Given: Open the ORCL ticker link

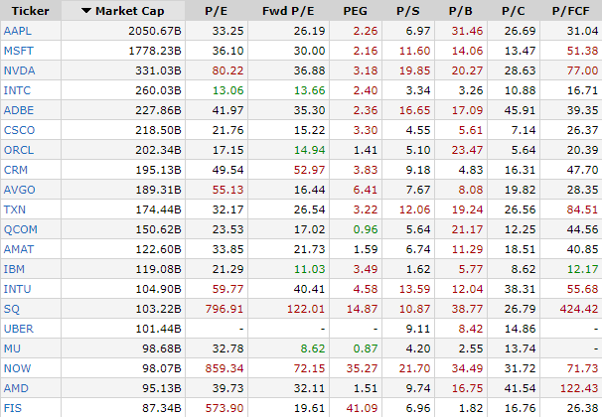Looking at the screenshot, I should [x=19, y=150].
